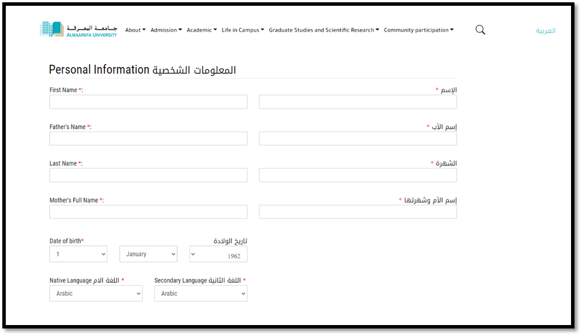Open the About menu
The image size is (582, 336).
click(x=135, y=30)
